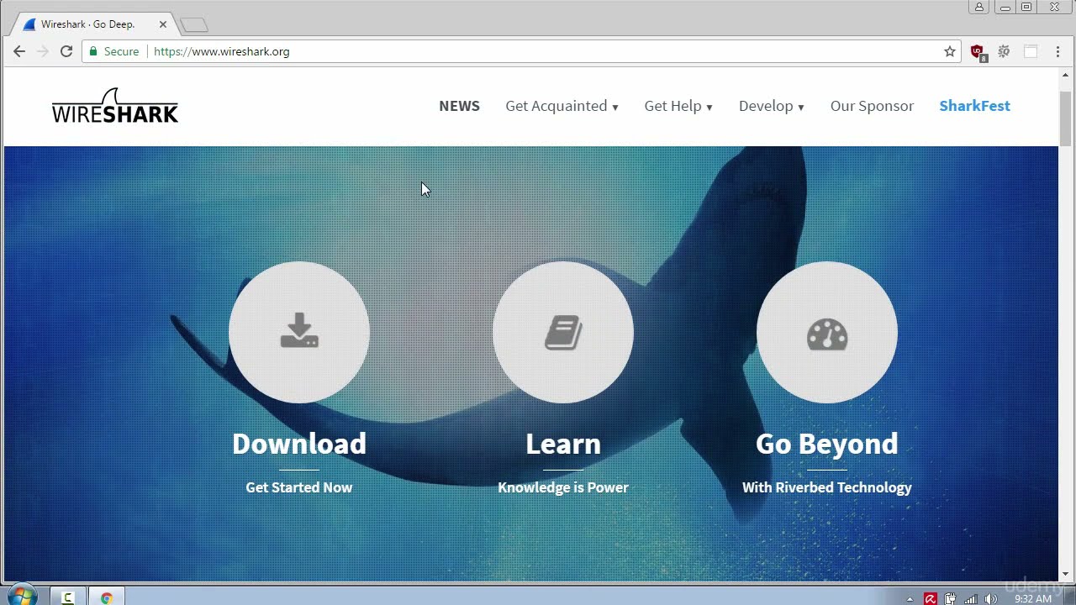Show hidden tray icons arrow
Viewport: 1076px width, 605px height.
coord(910,599)
